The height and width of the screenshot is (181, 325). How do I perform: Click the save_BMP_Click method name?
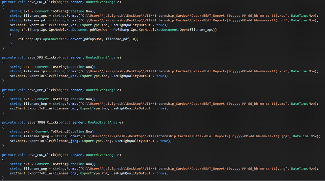pos(41,90)
